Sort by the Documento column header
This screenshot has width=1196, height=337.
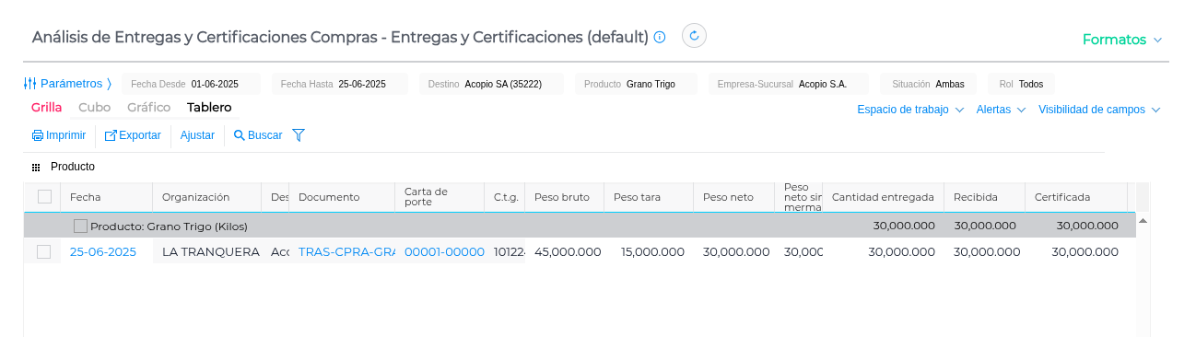pyautogui.click(x=342, y=197)
